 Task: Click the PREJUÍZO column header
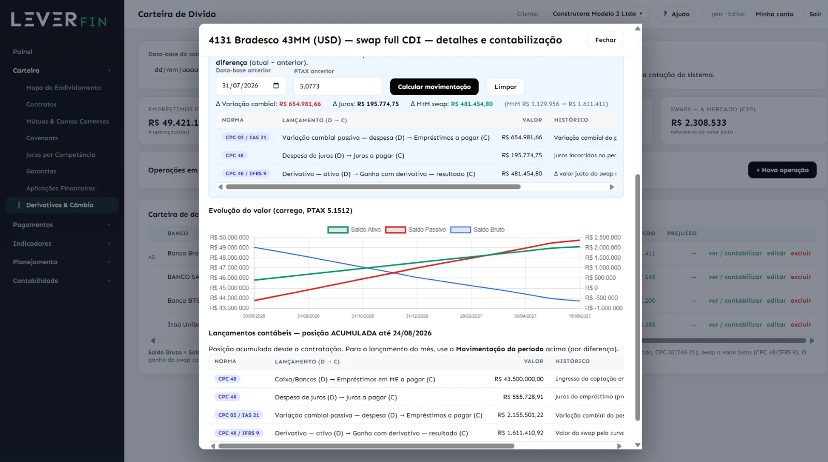pyautogui.click(x=682, y=233)
